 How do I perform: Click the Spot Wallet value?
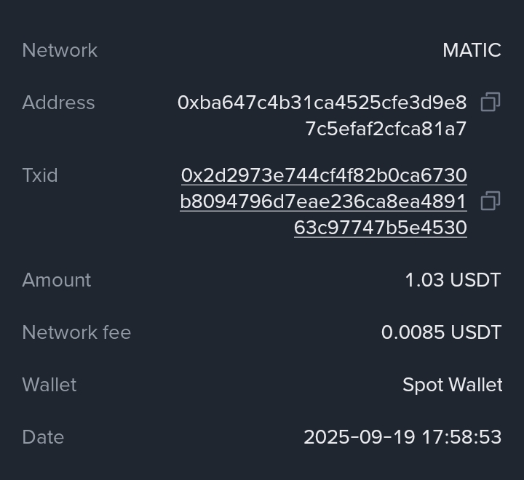pos(452,385)
